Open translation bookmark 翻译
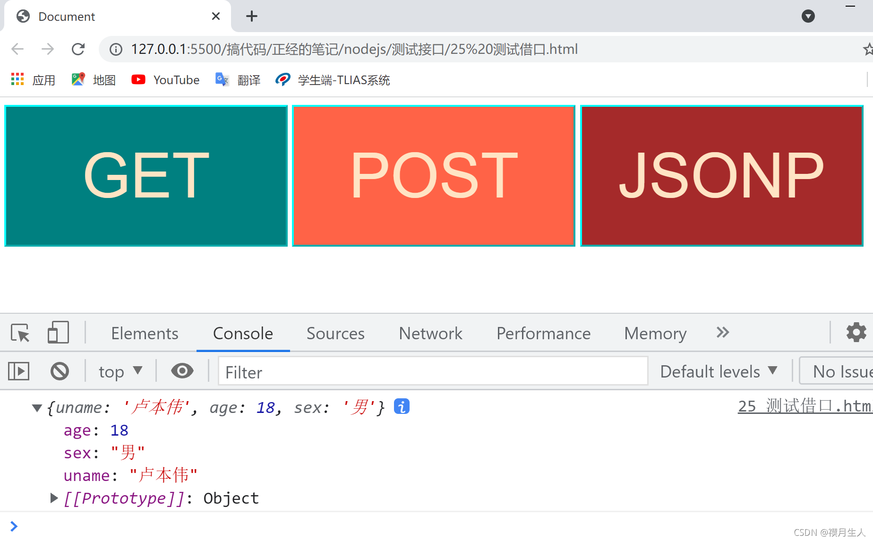 238,79
